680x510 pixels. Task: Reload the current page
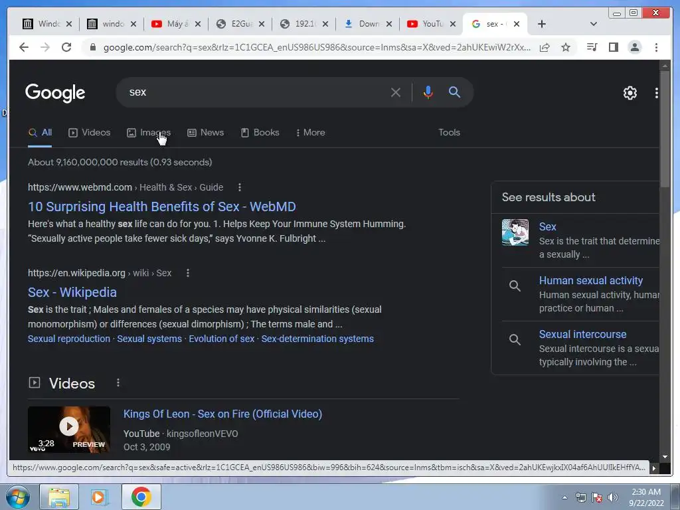[66, 47]
